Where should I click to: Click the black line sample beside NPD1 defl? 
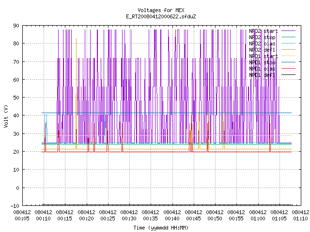289,75
